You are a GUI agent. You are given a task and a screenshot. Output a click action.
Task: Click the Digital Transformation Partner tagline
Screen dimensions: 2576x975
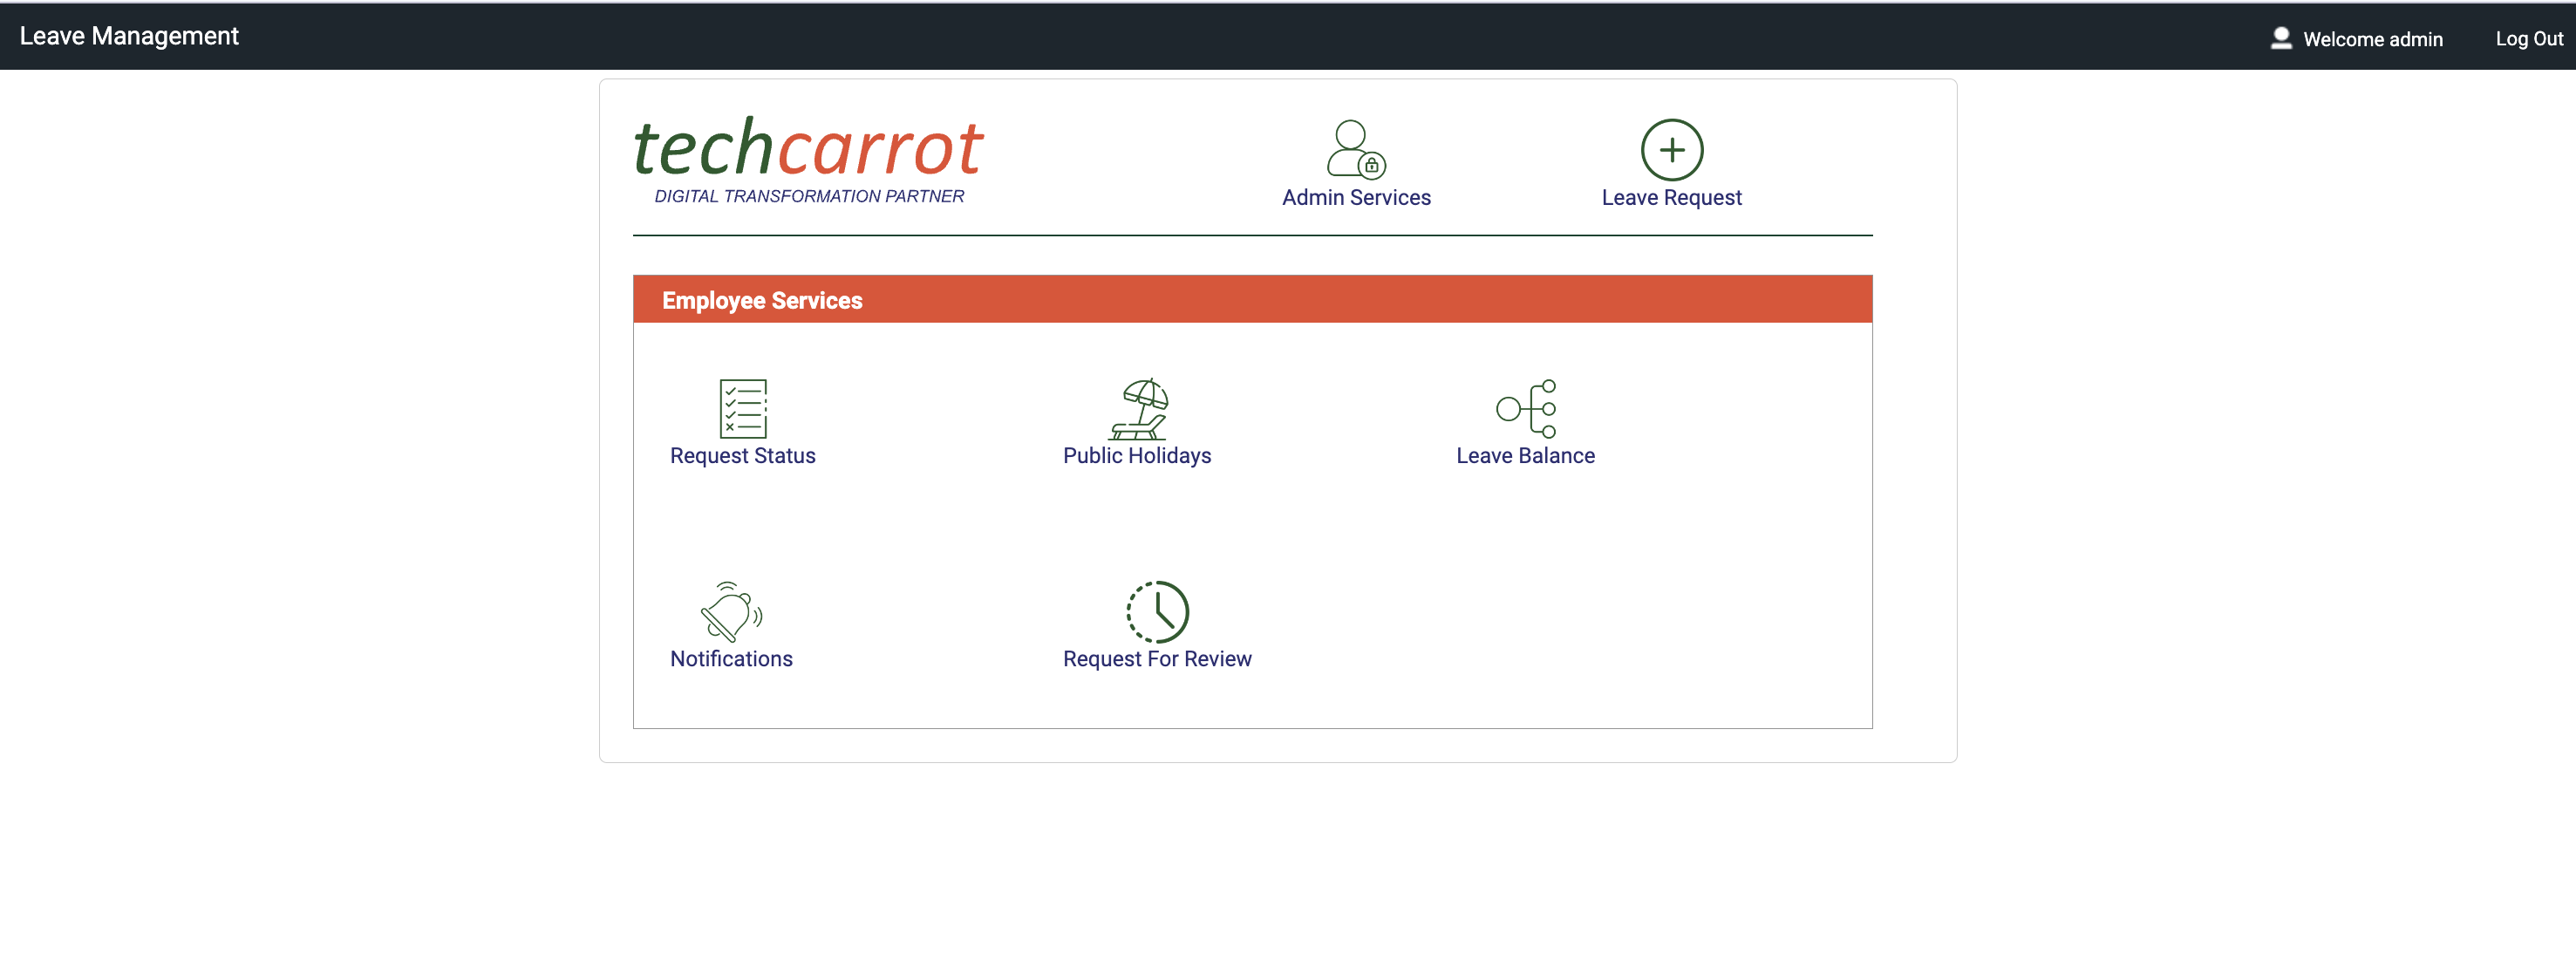click(x=809, y=196)
